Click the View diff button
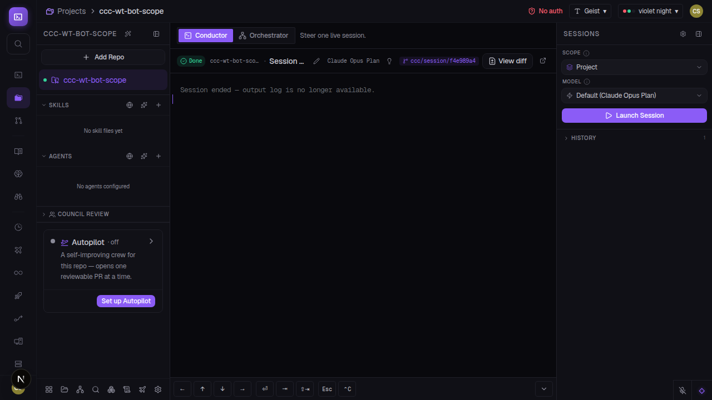Image resolution: width=712 pixels, height=400 pixels. tap(507, 61)
